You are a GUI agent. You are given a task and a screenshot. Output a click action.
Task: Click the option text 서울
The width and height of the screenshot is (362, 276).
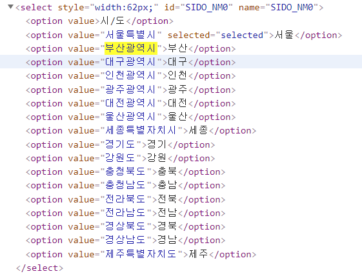pos(284,35)
